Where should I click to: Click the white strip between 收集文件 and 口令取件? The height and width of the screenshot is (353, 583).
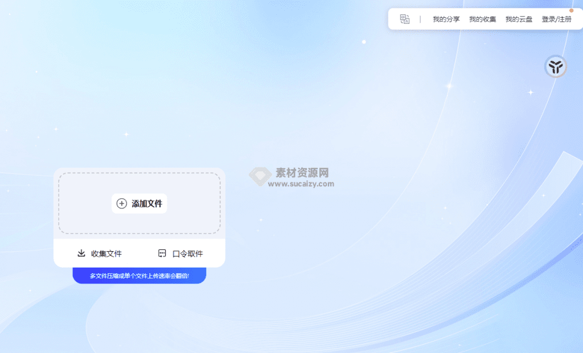(139, 253)
